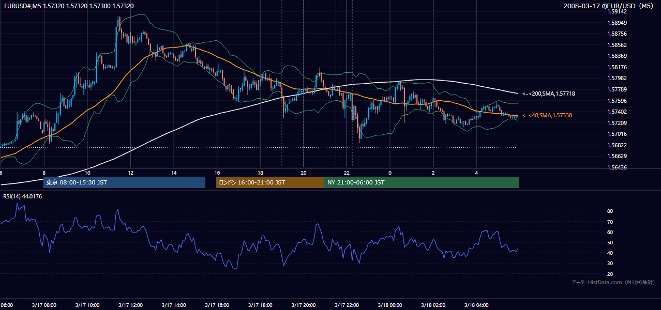Select the London 16:00-21:00 JST session bar
Screen dimensions: 661x310
(x=270, y=182)
